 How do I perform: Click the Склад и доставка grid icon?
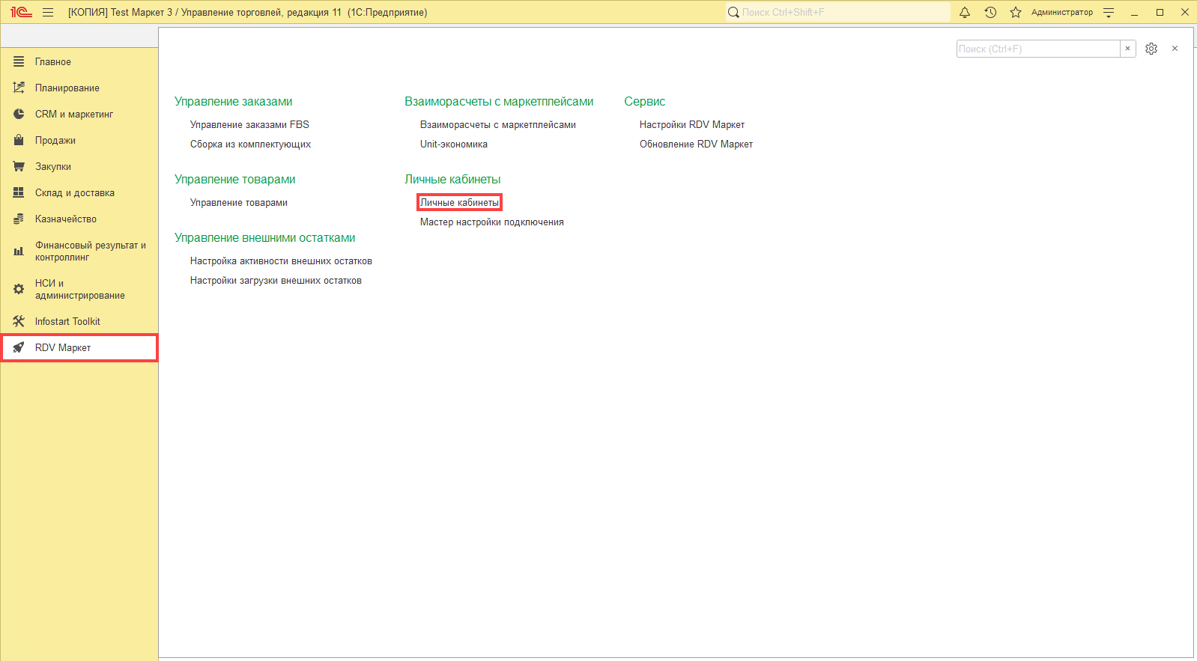pyautogui.click(x=19, y=192)
